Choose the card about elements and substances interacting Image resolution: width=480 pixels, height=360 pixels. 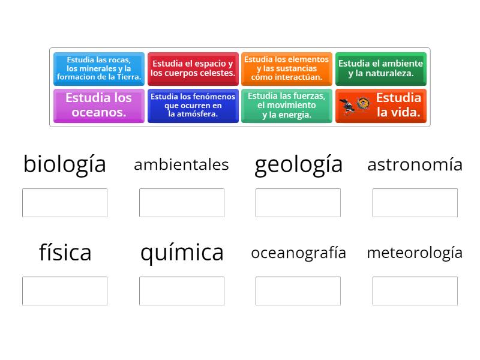pos(286,69)
